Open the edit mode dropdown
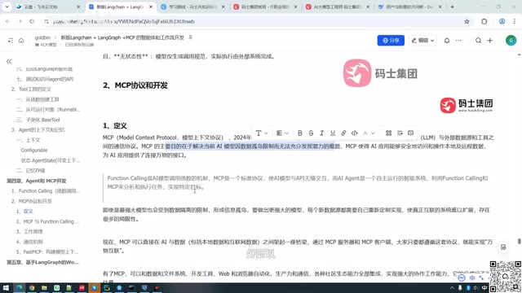This screenshot has height=293, width=522. coord(422,40)
